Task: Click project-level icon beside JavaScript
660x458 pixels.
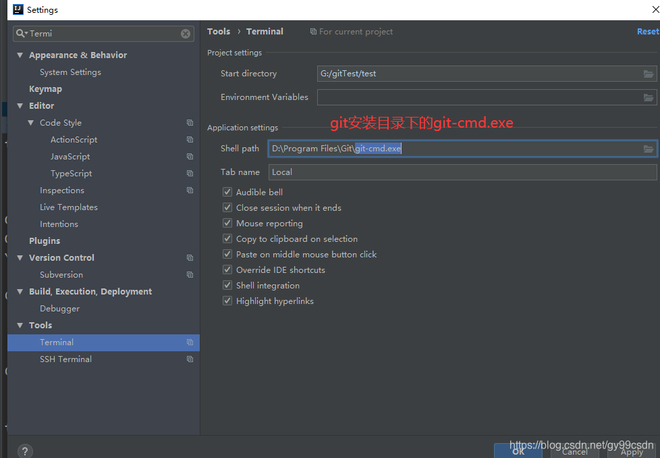Action: [190, 156]
